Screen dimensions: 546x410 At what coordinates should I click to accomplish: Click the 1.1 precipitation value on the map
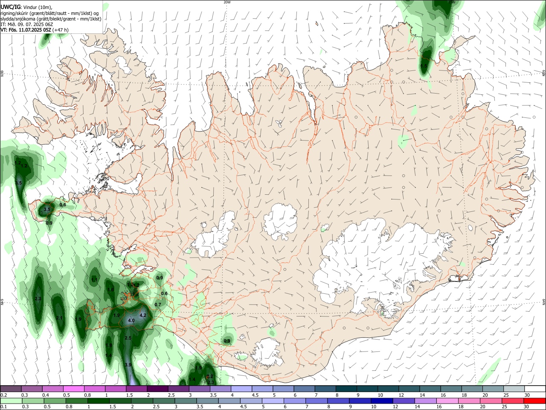click(94, 280)
